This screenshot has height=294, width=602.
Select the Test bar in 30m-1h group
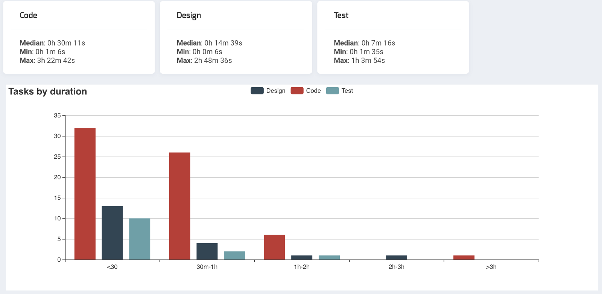(x=234, y=255)
